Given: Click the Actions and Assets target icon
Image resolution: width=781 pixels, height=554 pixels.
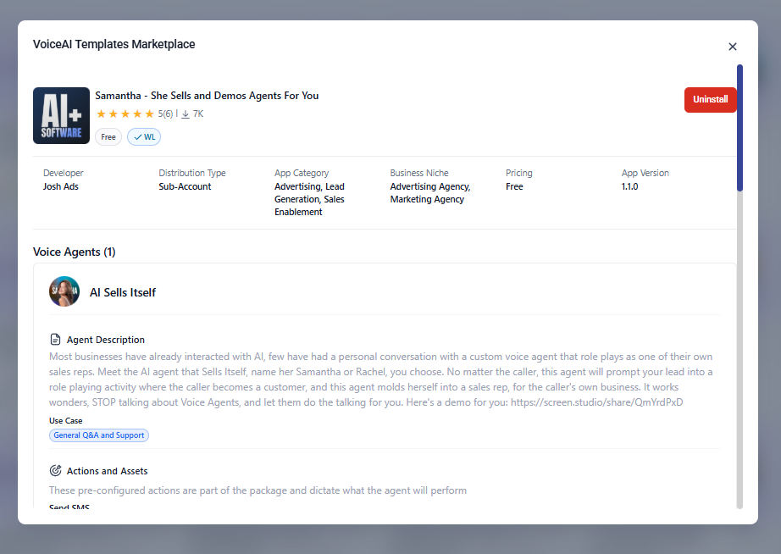Looking at the screenshot, I should 56,471.
